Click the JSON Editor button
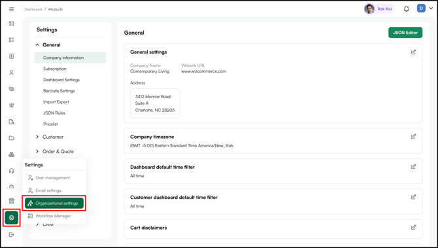 pyautogui.click(x=405, y=33)
